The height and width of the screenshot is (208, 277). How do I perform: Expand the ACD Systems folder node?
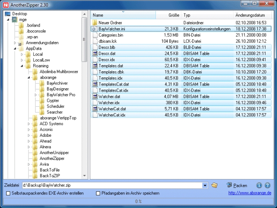(29, 124)
